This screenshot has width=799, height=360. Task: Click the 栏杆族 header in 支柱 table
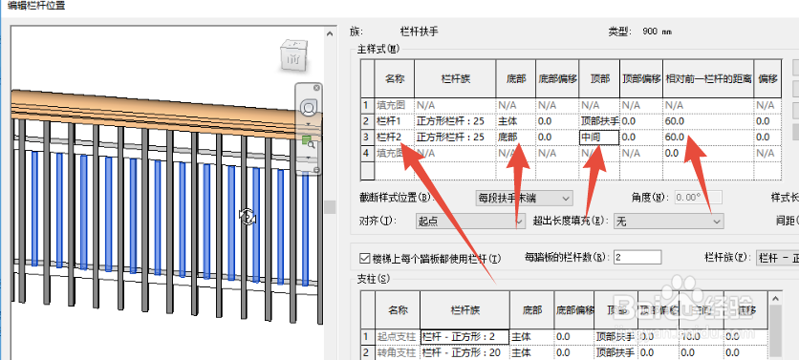(464, 310)
